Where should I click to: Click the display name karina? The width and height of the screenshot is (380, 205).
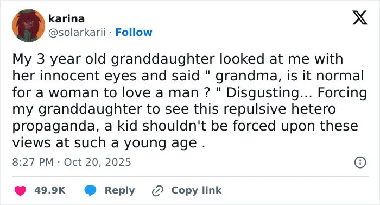[66, 18]
